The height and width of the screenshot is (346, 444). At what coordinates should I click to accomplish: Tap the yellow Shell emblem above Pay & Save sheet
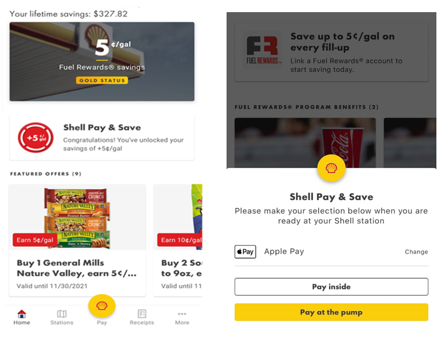(x=331, y=168)
